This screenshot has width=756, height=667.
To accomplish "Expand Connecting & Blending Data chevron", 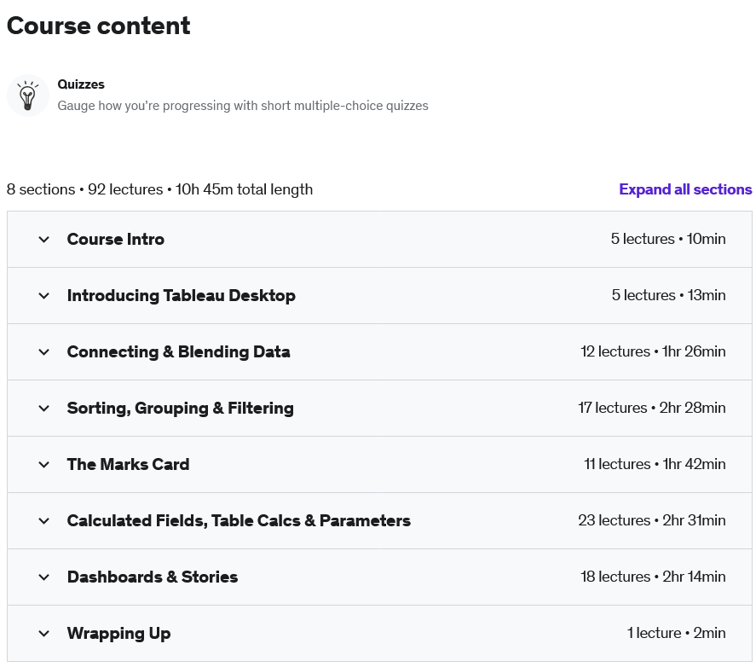I will coord(43,352).
